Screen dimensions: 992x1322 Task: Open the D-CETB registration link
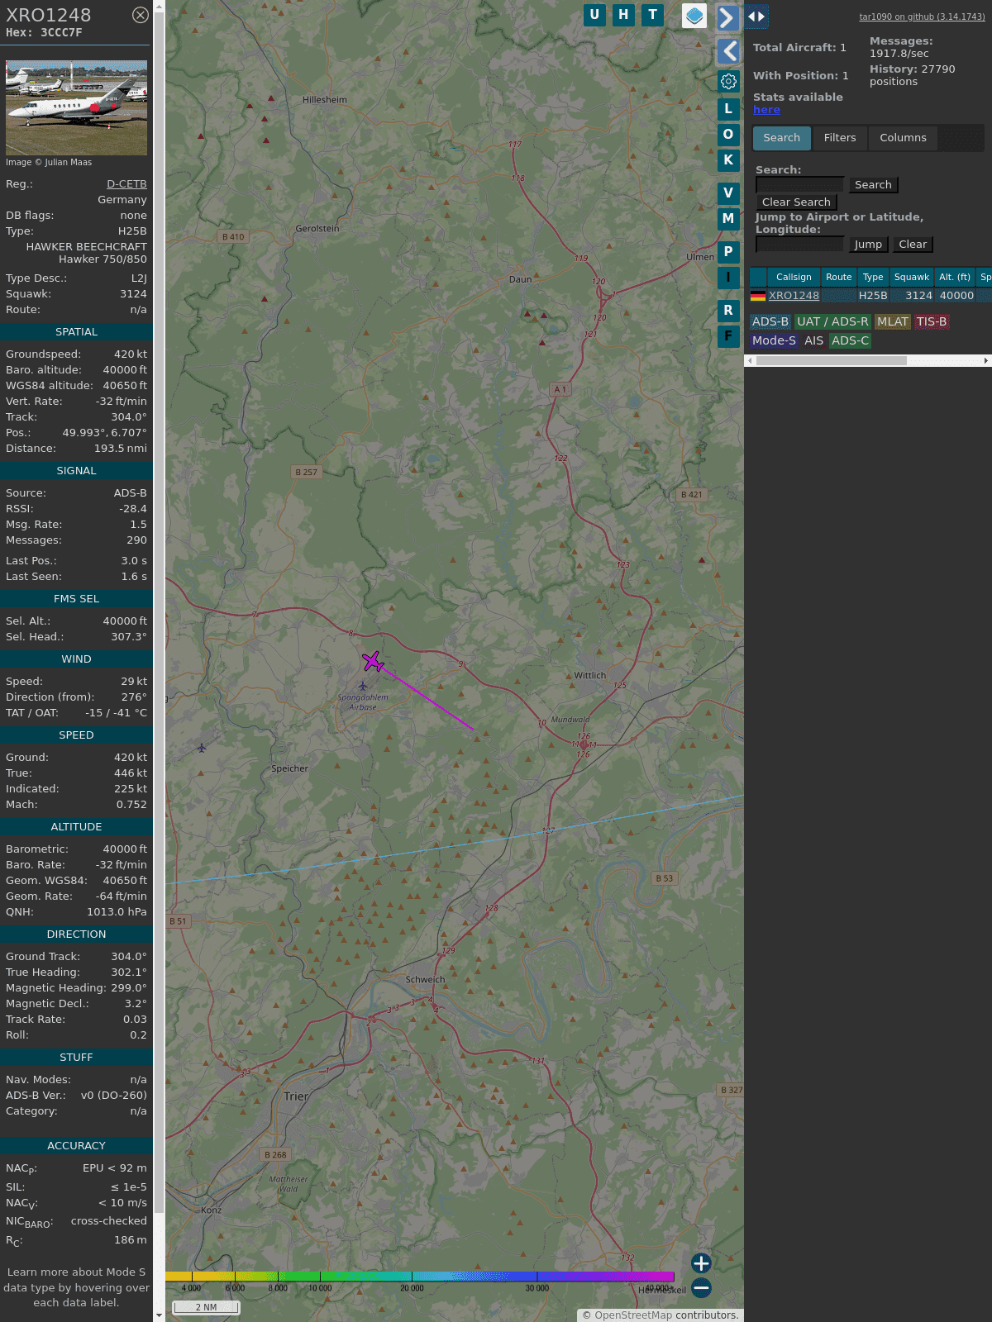click(x=126, y=184)
